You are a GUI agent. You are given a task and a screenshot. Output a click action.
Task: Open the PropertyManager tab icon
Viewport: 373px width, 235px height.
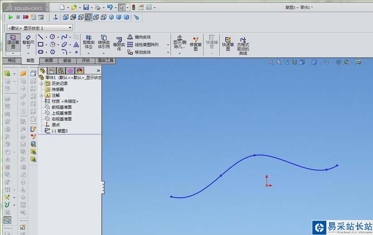pos(52,70)
